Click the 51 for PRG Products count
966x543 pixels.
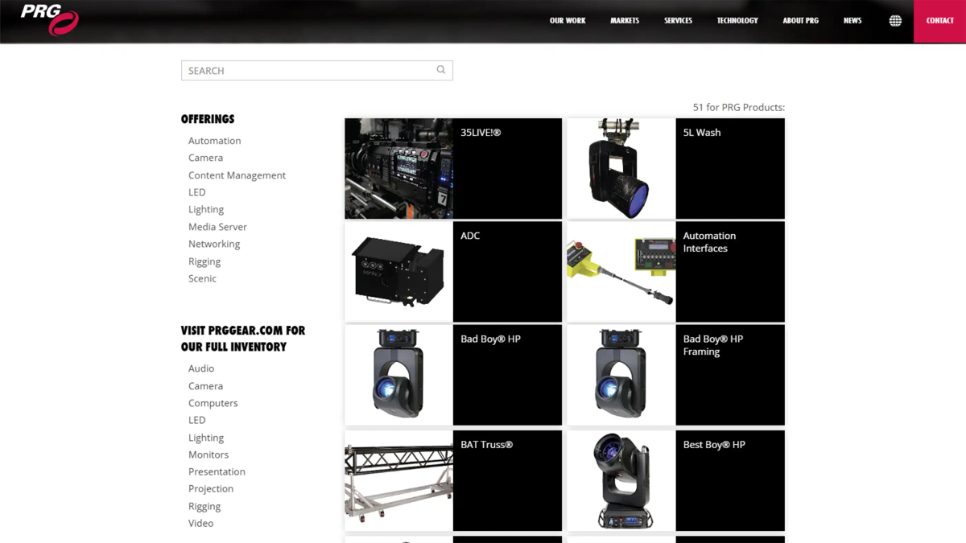click(x=739, y=107)
